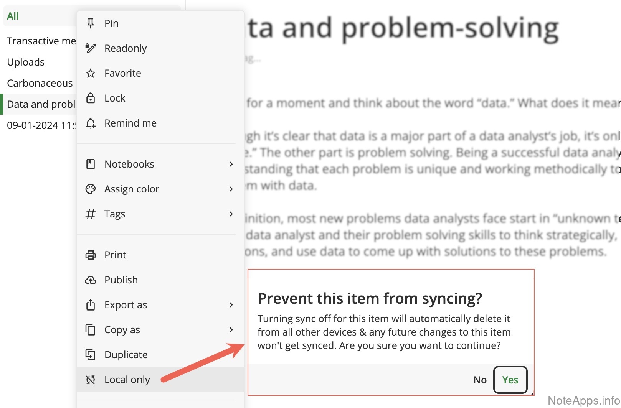Screen dimensions: 621x408
Task: Click the Remind me bell icon
Action: (91, 123)
